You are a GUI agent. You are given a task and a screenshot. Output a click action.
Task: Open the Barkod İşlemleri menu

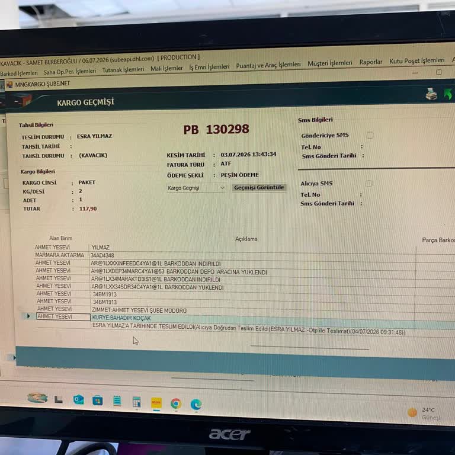19,73
